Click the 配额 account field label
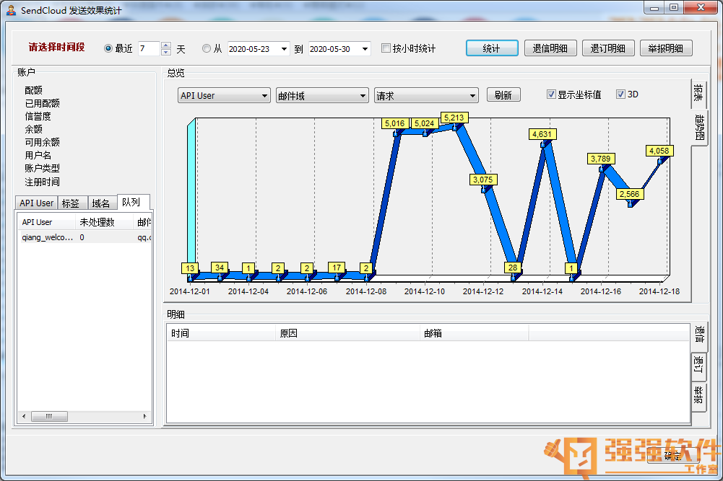The width and height of the screenshot is (723, 481). [34, 90]
